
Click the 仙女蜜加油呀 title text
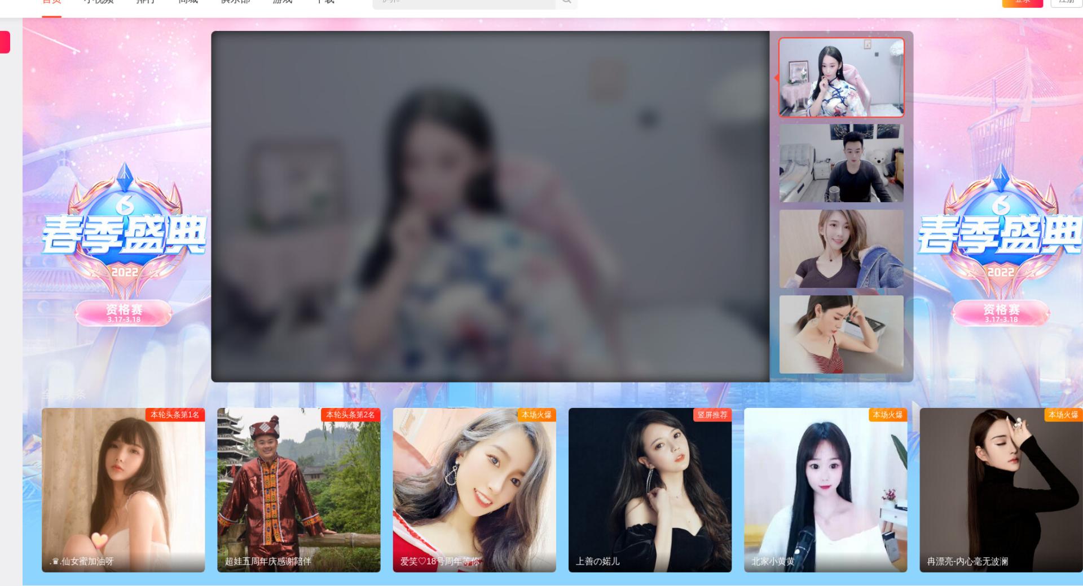pos(83,561)
